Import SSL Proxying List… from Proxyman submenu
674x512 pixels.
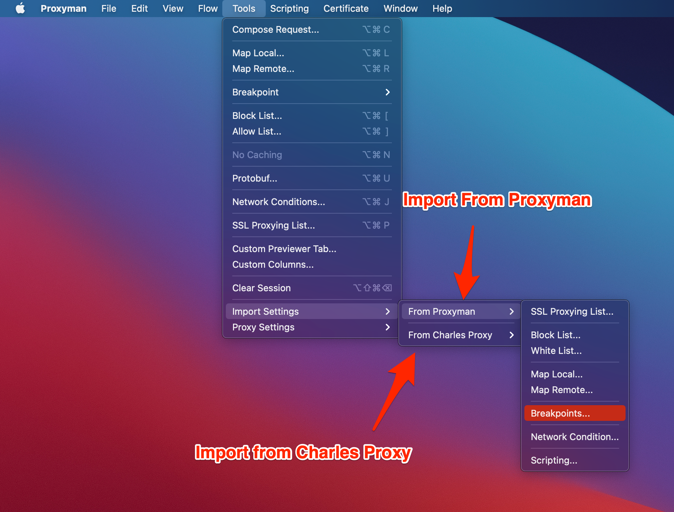[575, 312]
